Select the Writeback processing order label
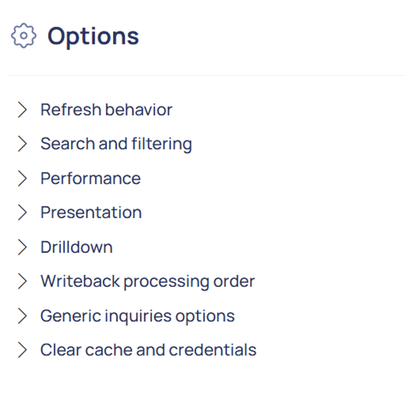Screen dimensions: 405x414 pyautogui.click(x=148, y=282)
